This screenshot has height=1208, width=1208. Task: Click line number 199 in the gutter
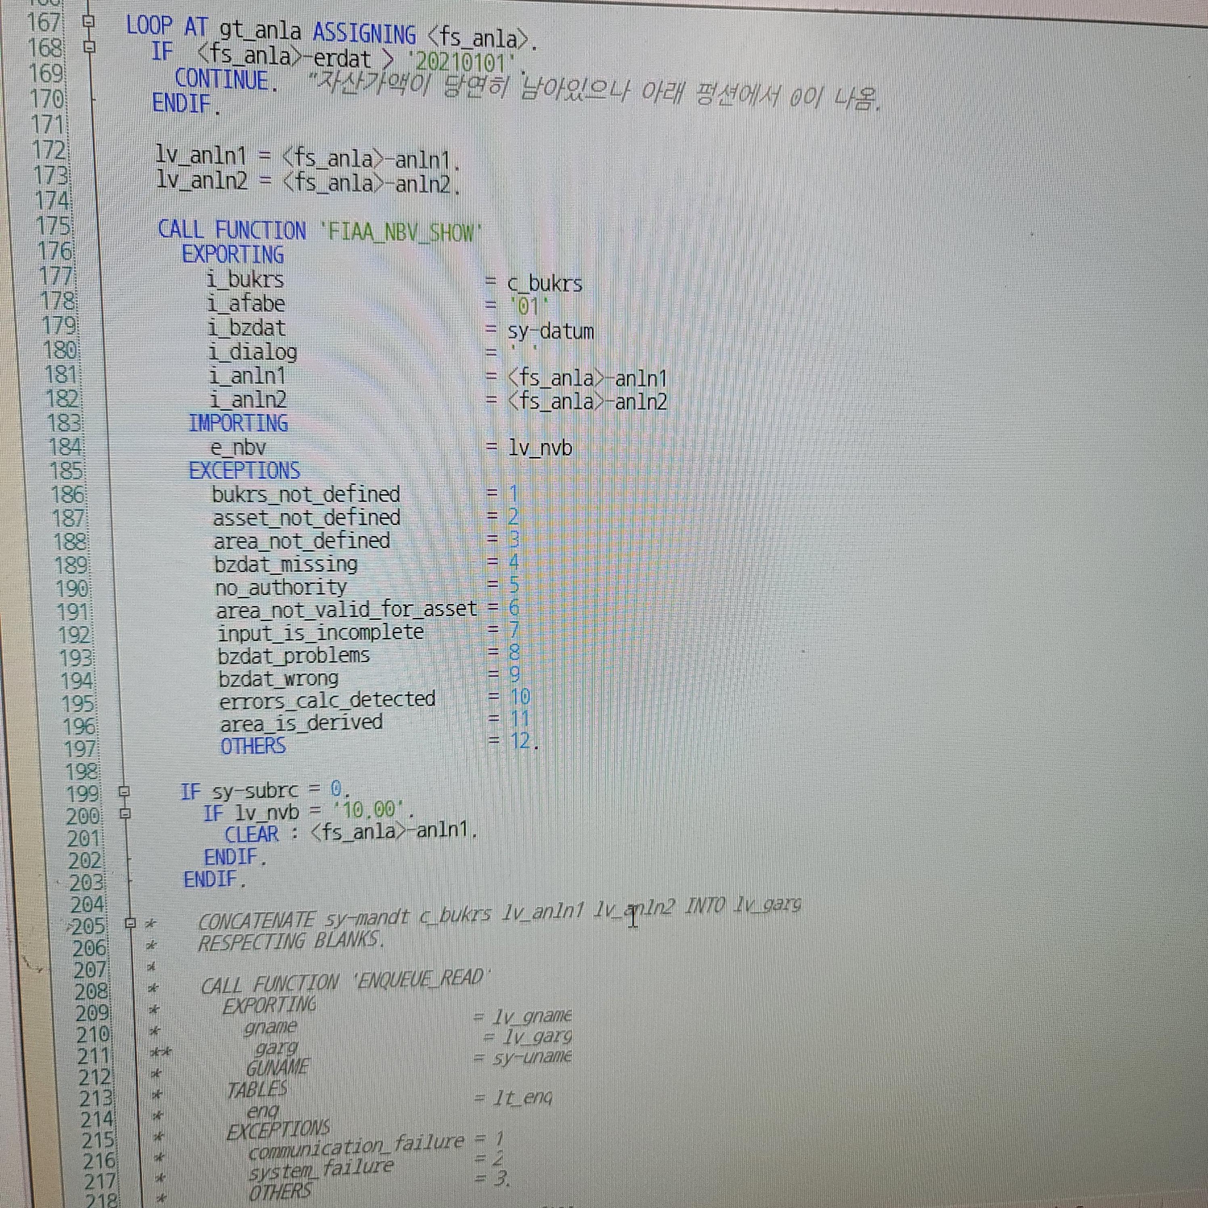pyautogui.click(x=82, y=793)
